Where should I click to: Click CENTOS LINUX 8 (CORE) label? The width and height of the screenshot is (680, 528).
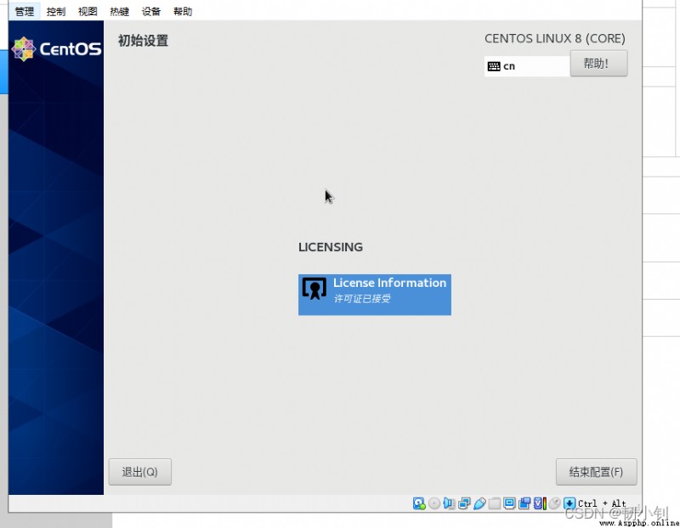[x=555, y=38]
